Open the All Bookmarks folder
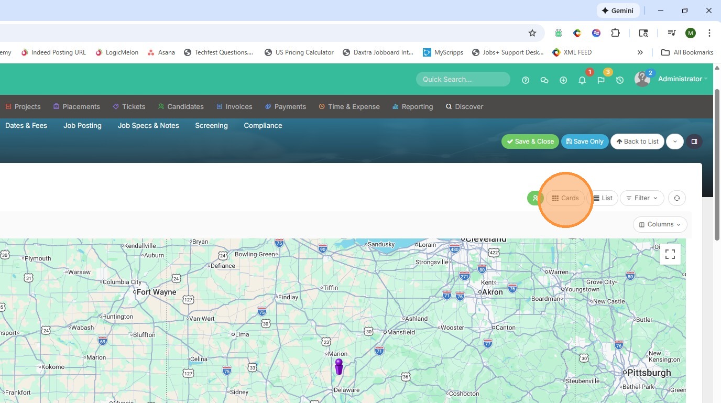This screenshot has height=403, width=721. [x=687, y=52]
